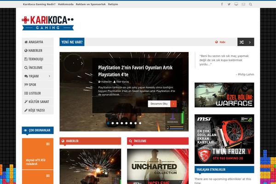Click the grid icon on GTA V card
The width and height of the screenshot is (276, 184).
click(48, 144)
